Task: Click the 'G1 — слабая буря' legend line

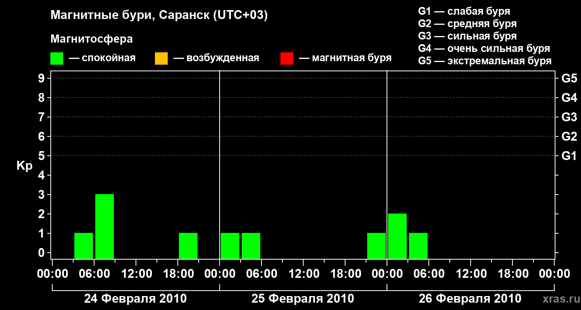Action: coord(464,11)
